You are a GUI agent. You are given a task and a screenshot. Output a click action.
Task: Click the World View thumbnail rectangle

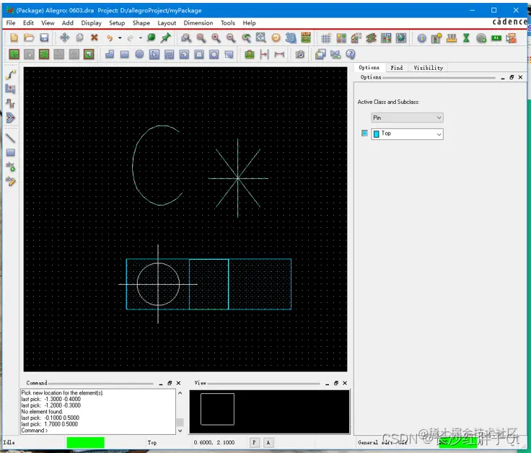coord(217,409)
